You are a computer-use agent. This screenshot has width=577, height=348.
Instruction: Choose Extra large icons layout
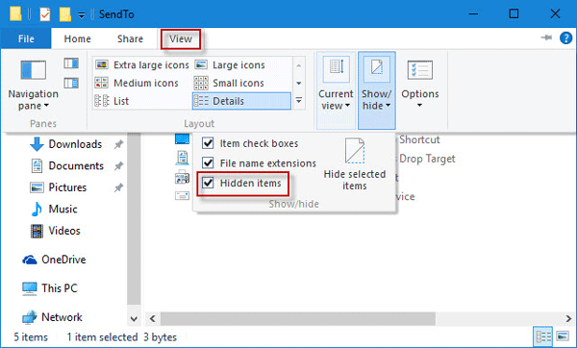click(x=142, y=65)
